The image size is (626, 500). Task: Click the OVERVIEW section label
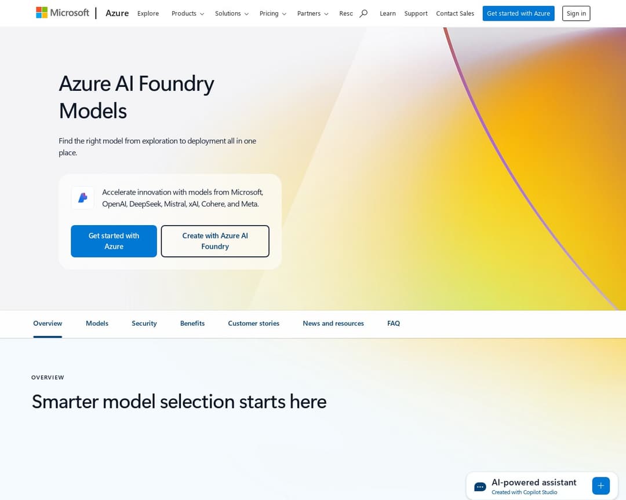(x=48, y=377)
